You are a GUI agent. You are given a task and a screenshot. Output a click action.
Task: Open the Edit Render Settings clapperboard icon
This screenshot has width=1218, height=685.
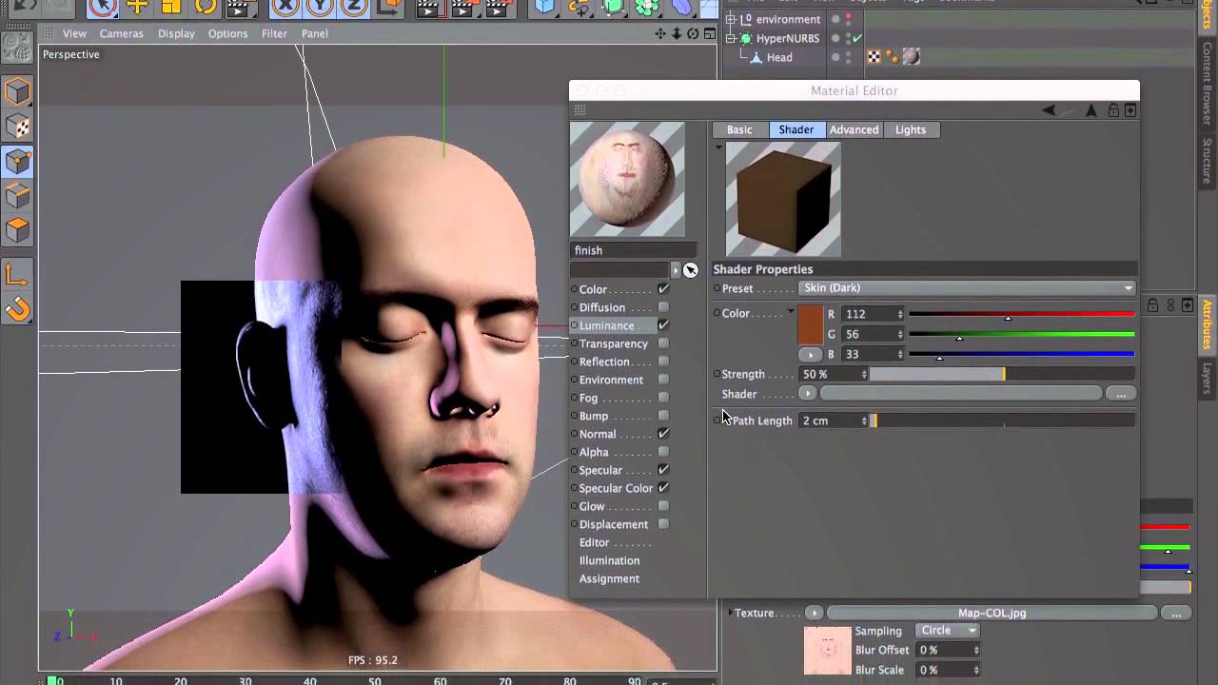point(499,7)
